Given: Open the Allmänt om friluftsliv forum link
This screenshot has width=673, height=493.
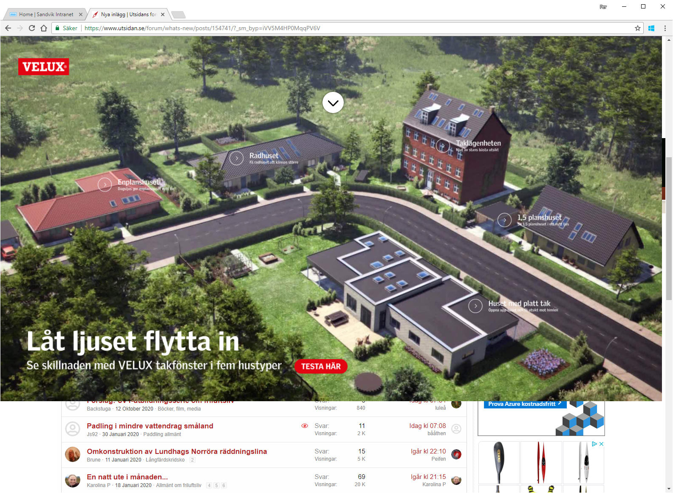Looking at the screenshot, I should click(x=178, y=485).
